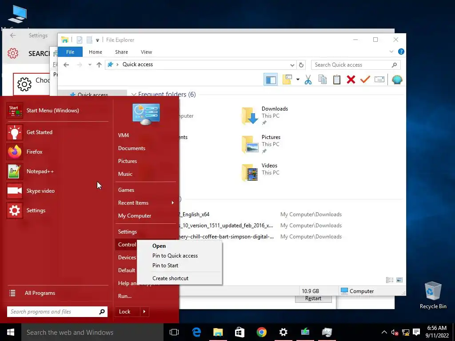Click the red X delete icon
Screen dimensions: 455x341
tap(351, 79)
